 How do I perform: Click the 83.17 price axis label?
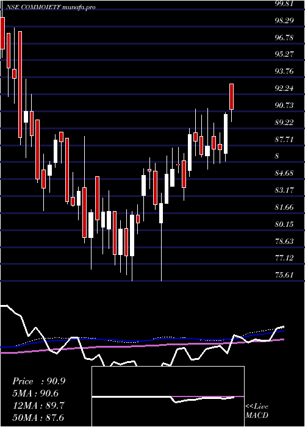pos(284,190)
